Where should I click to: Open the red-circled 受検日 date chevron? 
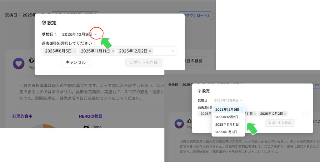click(96, 34)
